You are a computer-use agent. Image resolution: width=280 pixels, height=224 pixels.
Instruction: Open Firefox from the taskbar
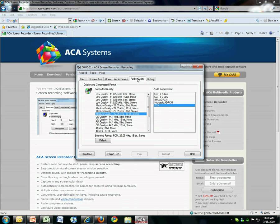[x=101, y=220]
